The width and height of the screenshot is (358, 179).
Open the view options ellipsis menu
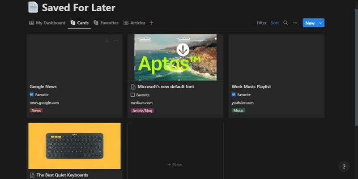tap(295, 23)
